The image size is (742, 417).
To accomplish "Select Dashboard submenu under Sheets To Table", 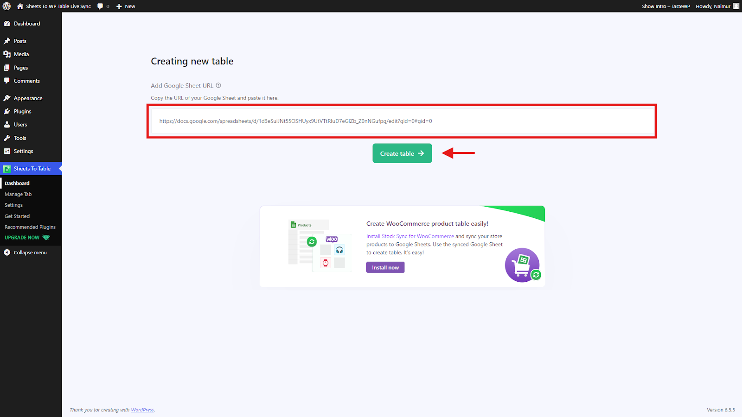I will pos(17,183).
